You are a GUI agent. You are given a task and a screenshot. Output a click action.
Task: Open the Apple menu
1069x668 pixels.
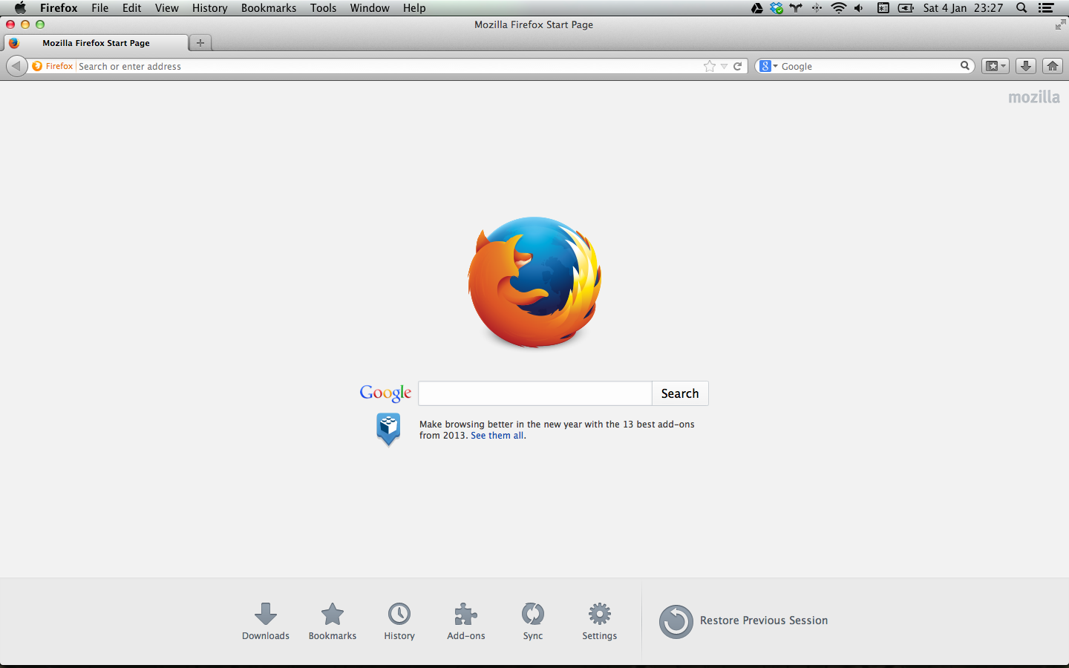point(20,8)
